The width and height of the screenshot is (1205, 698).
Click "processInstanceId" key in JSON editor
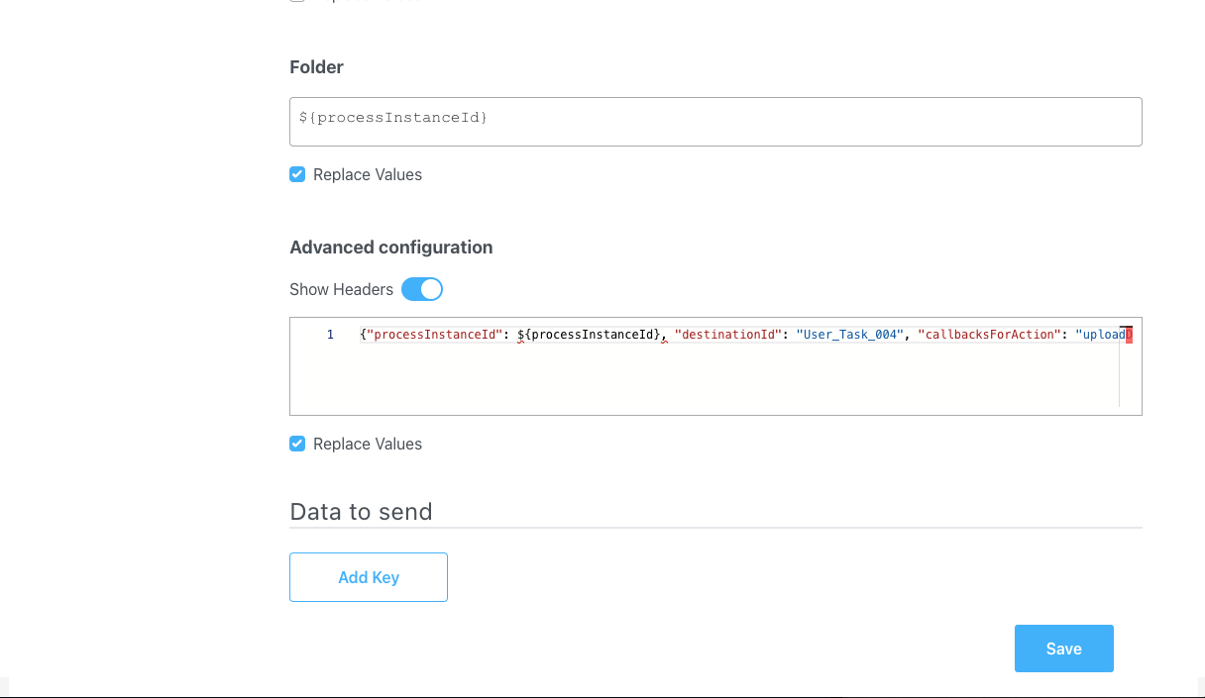(x=435, y=335)
